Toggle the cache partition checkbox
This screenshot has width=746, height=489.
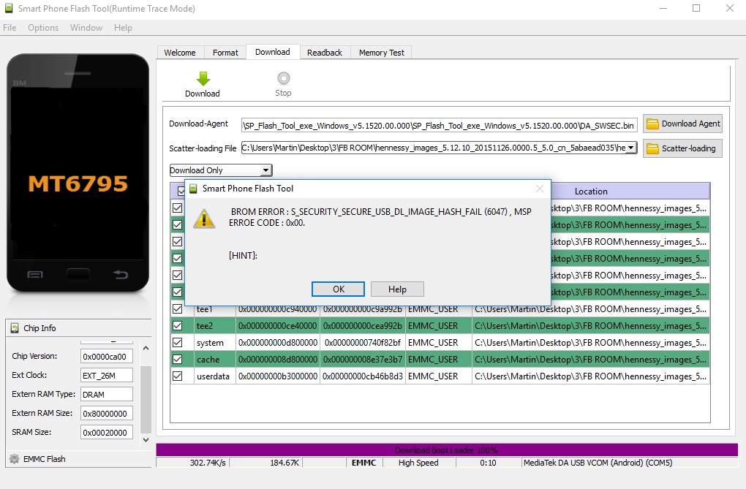[178, 359]
